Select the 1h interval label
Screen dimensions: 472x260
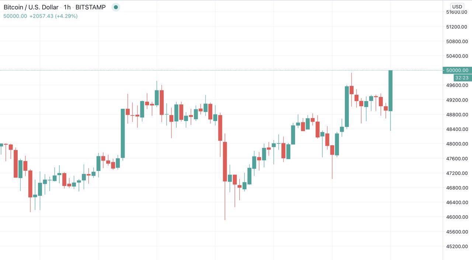click(67, 7)
